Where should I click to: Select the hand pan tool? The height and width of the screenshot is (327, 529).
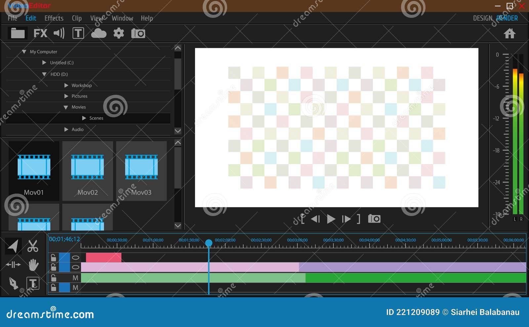33,265
